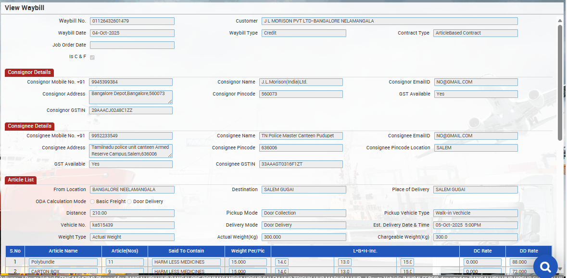Click the Article List section header
The width and height of the screenshot is (567, 278).
point(21,180)
